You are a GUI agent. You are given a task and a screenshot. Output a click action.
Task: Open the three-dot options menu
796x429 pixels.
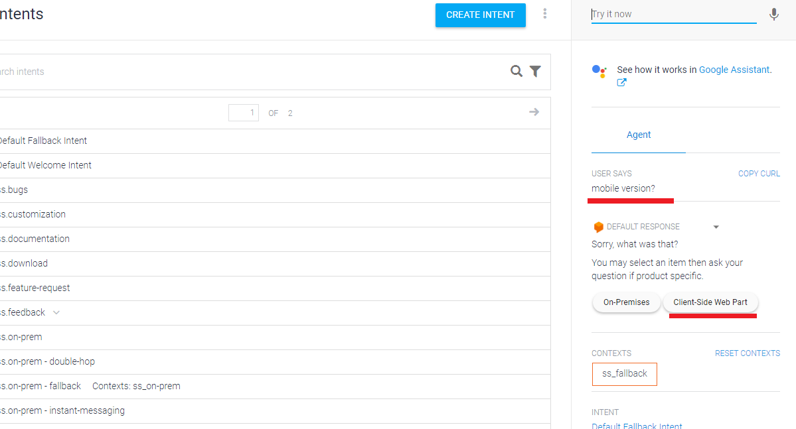[545, 14]
